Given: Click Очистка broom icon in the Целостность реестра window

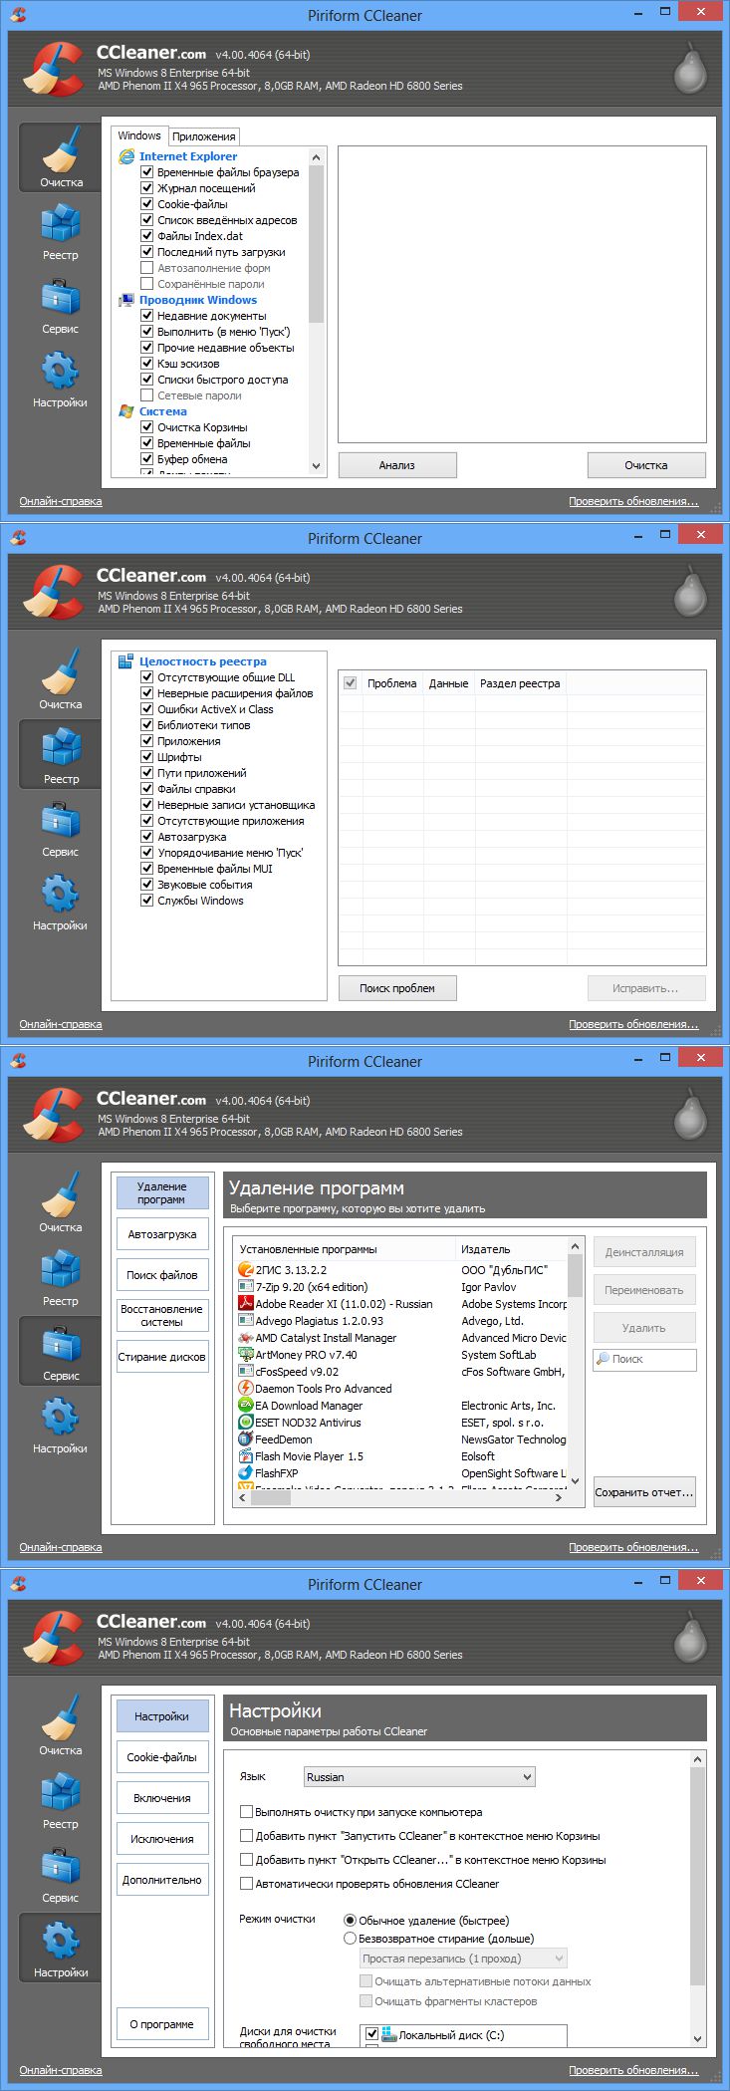Looking at the screenshot, I should click(60, 671).
